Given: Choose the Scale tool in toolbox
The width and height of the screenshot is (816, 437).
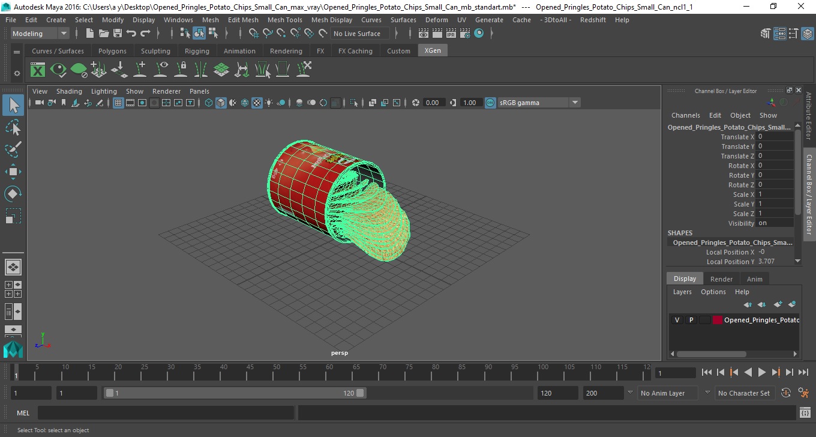Looking at the screenshot, I should coord(13,215).
